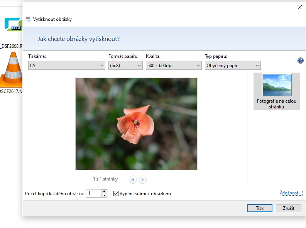Click the printer icon in dialog title
The width and height of the screenshot is (306, 228).
tap(28, 19)
